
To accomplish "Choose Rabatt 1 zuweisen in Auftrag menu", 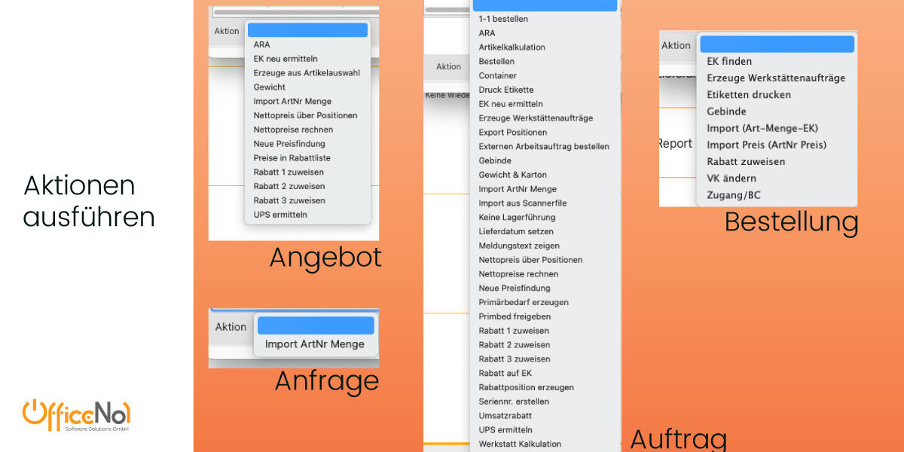I will [x=514, y=331].
